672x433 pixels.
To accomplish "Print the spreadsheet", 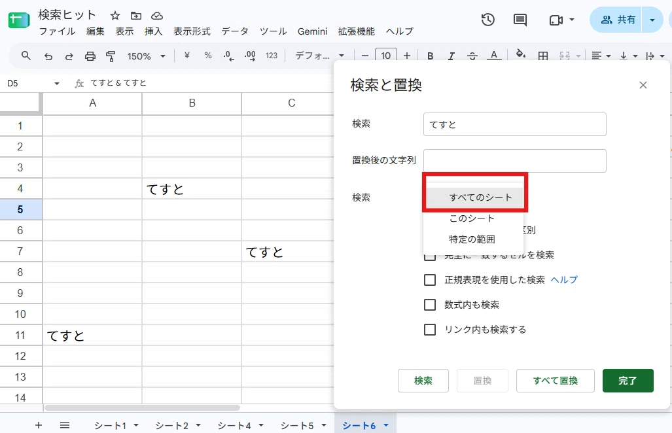I will coord(90,56).
